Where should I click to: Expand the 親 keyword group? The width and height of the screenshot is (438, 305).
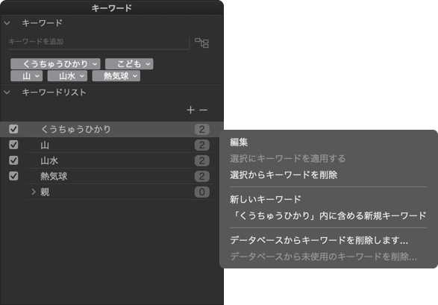click(34, 192)
